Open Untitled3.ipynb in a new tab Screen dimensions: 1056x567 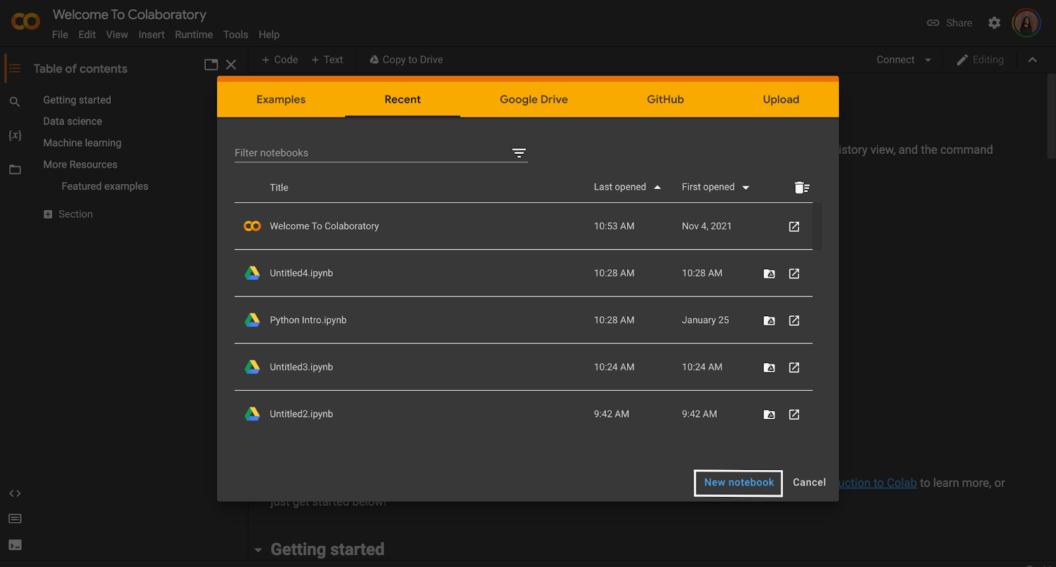[x=794, y=367]
